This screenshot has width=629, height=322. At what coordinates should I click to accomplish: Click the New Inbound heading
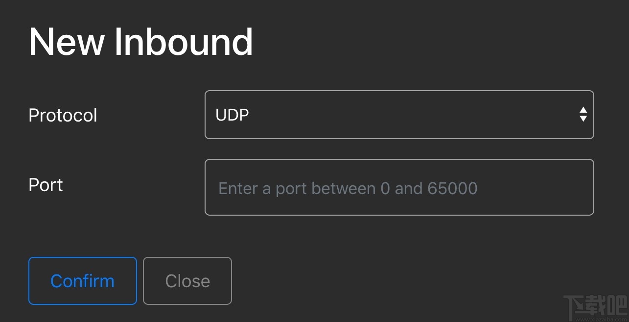140,42
